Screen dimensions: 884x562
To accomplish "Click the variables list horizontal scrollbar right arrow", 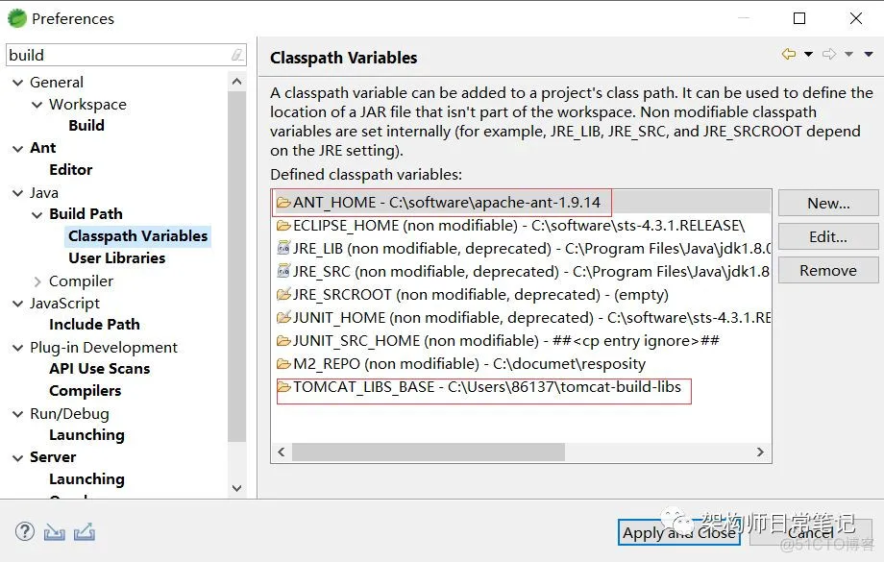I will click(760, 452).
